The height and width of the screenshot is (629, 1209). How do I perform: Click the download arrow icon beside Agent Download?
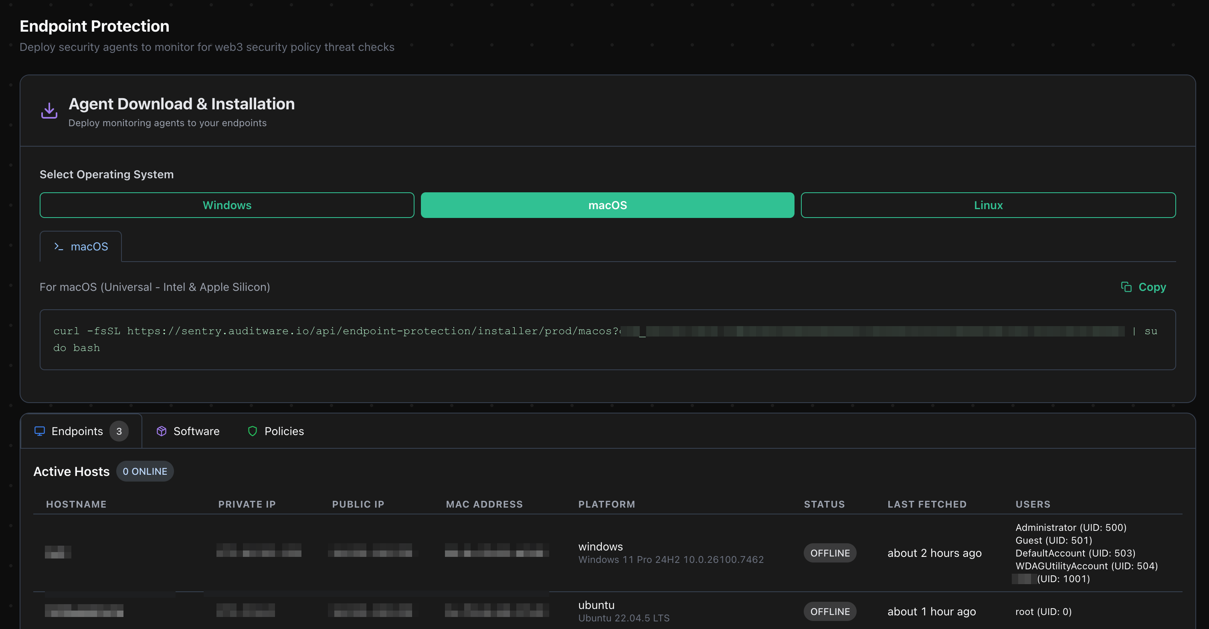point(49,111)
